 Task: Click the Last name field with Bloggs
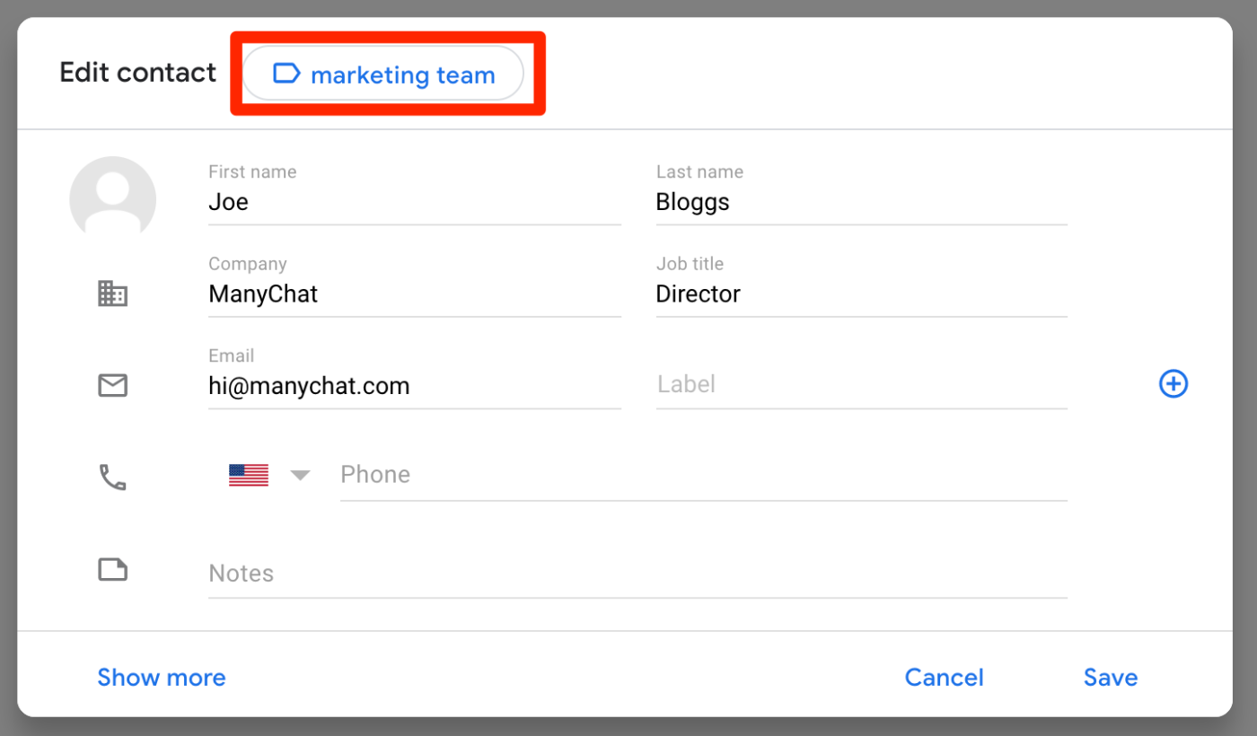[x=860, y=202]
